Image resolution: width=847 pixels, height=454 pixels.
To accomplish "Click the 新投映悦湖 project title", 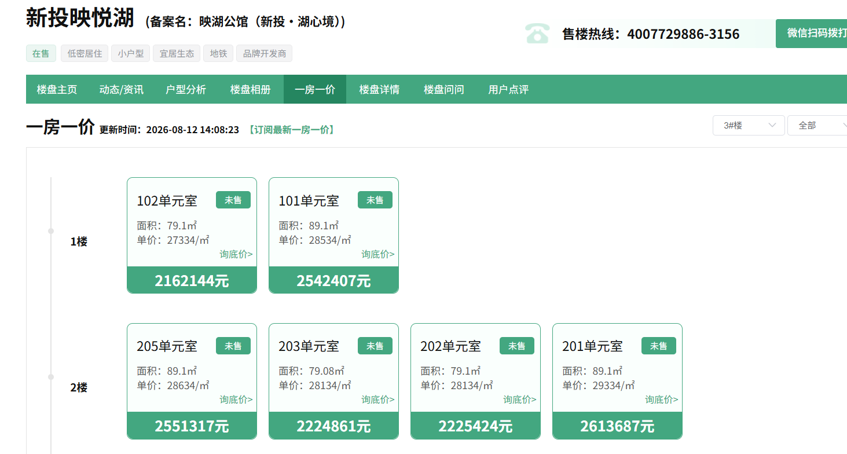I will coord(80,18).
